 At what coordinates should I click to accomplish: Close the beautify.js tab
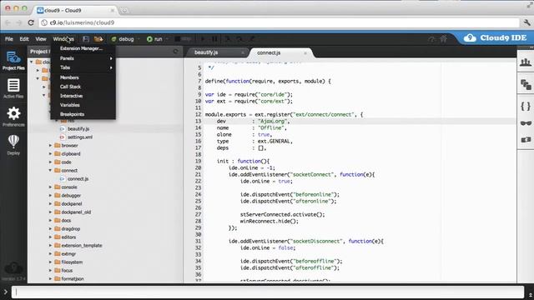click(x=243, y=52)
